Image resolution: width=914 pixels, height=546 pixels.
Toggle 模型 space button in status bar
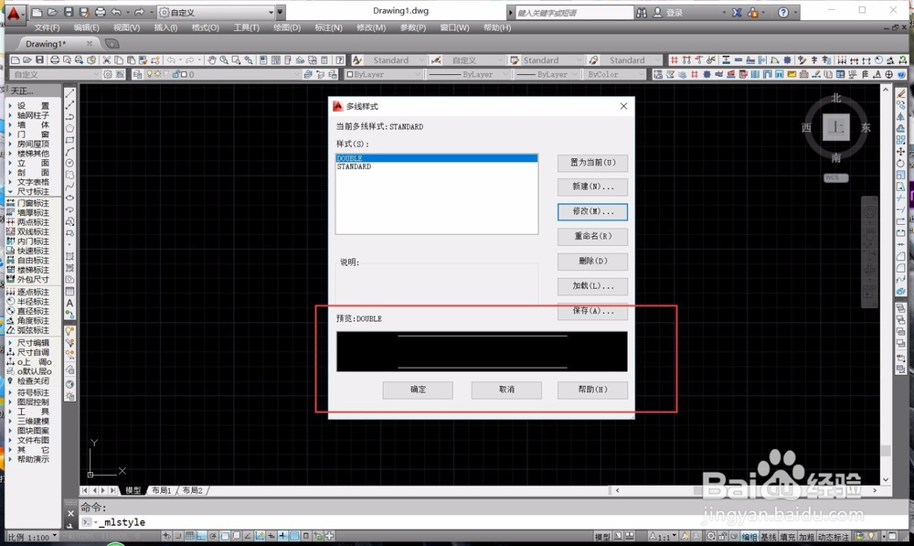click(602, 537)
